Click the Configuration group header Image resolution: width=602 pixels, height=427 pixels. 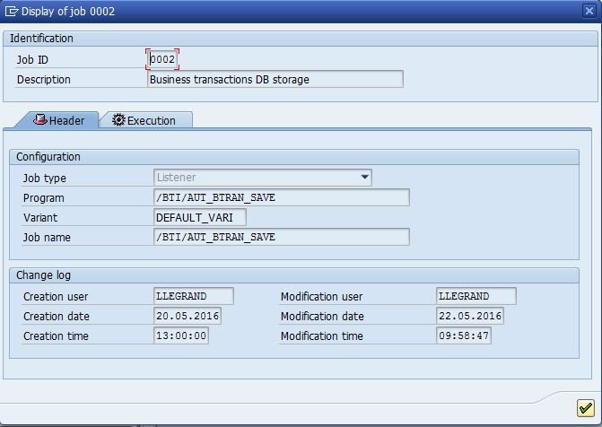(294, 157)
